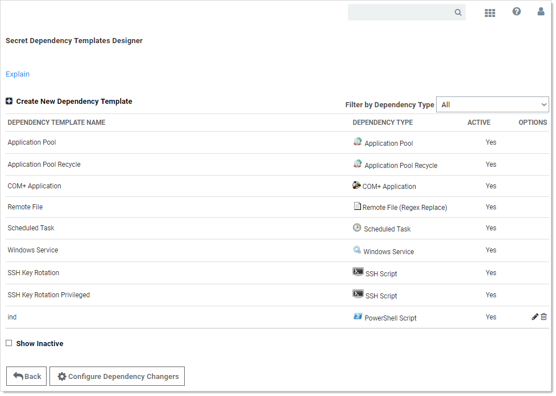Click the plus icon beside Create New Dependency Template
The image size is (556, 396).
point(9,102)
